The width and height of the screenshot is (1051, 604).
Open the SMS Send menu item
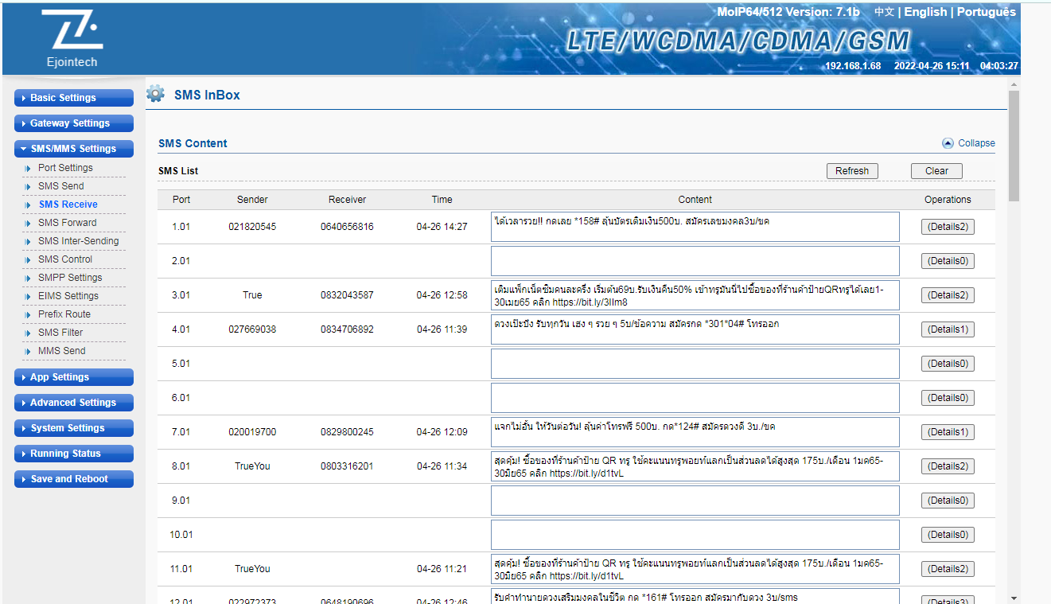(x=60, y=186)
